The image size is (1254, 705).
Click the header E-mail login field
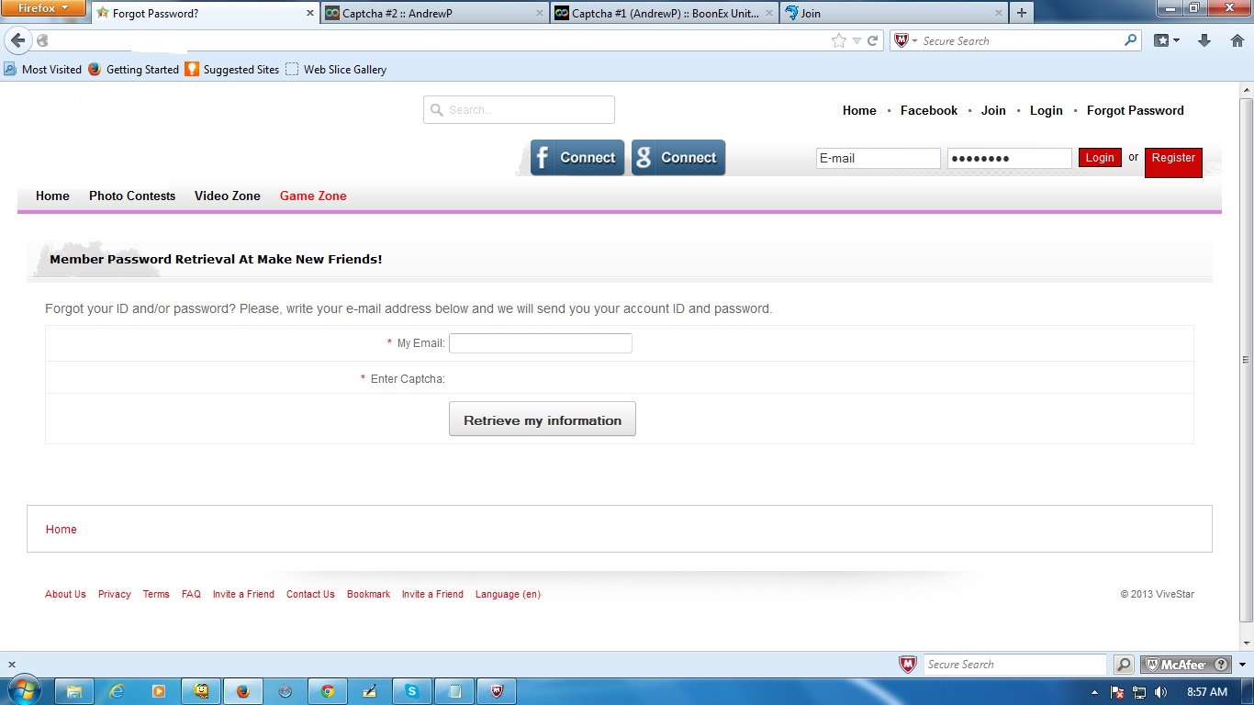tap(879, 158)
